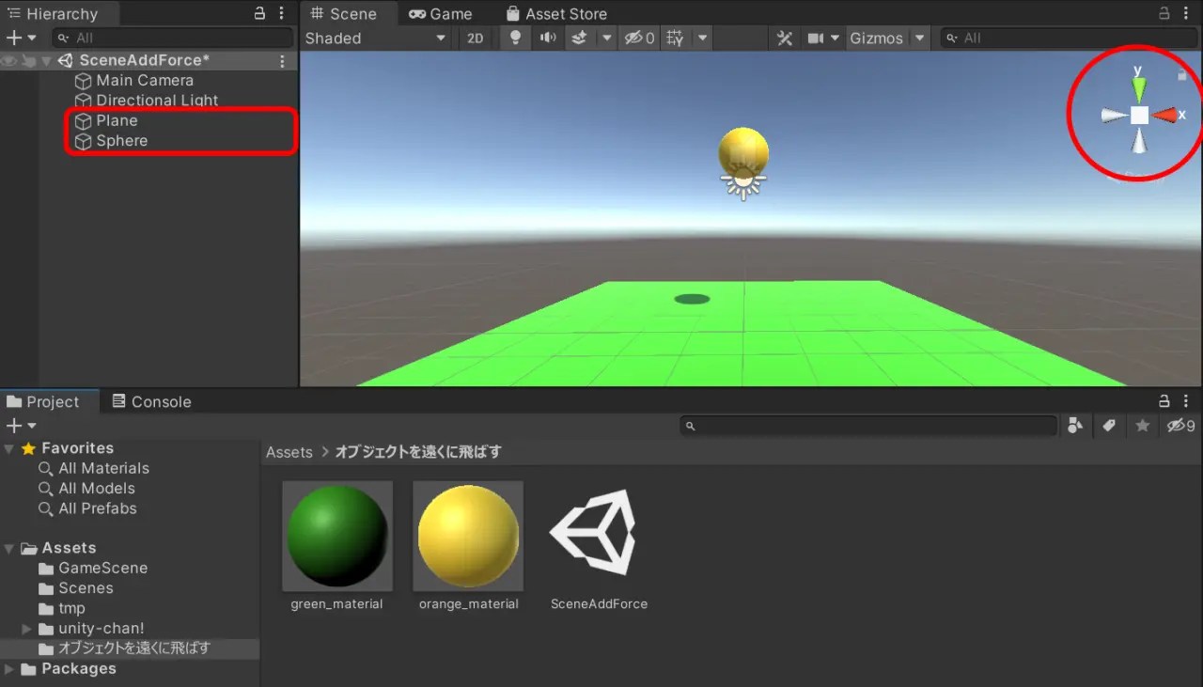The height and width of the screenshot is (687, 1203).
Task: Select the Plane object in the Hierarchy
Action: [117, 120]
